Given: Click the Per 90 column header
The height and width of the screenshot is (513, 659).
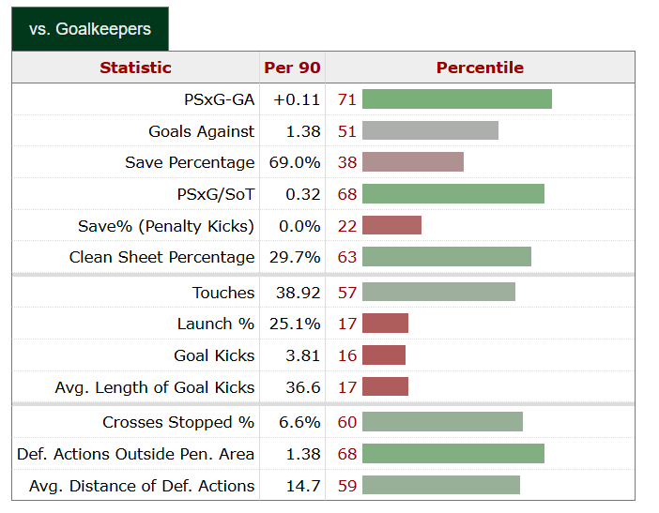Looking at the screenshot, I should click(292, 68).
